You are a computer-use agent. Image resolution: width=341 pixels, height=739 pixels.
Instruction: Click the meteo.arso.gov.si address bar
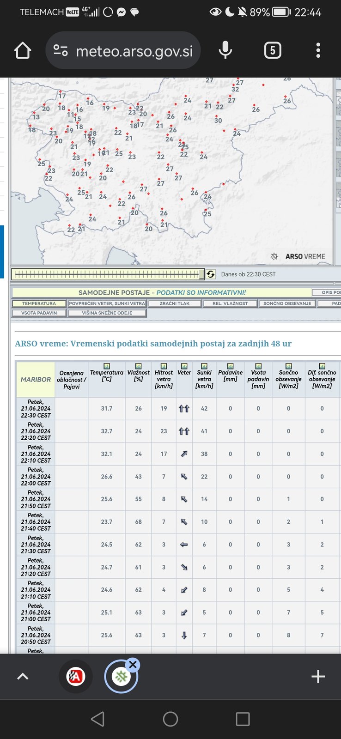tap(123, 50)
